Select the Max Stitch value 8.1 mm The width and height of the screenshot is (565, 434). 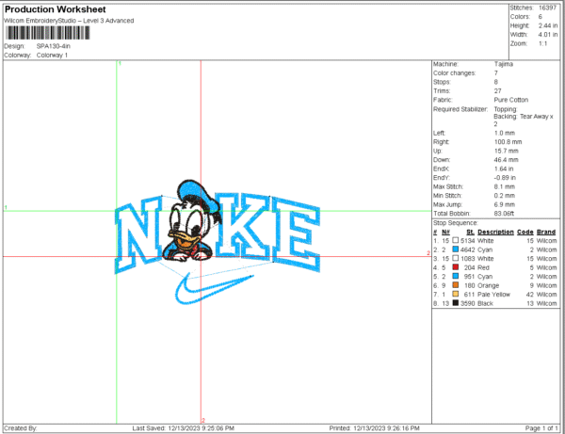coord(505,187)
